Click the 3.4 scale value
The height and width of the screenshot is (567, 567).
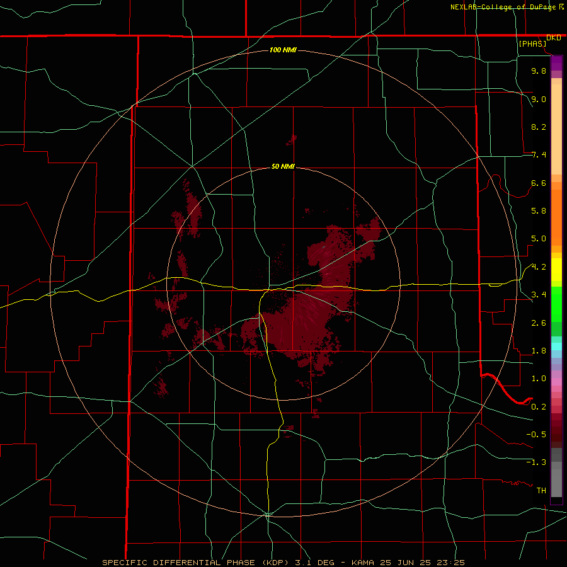[x=539, y=295]
